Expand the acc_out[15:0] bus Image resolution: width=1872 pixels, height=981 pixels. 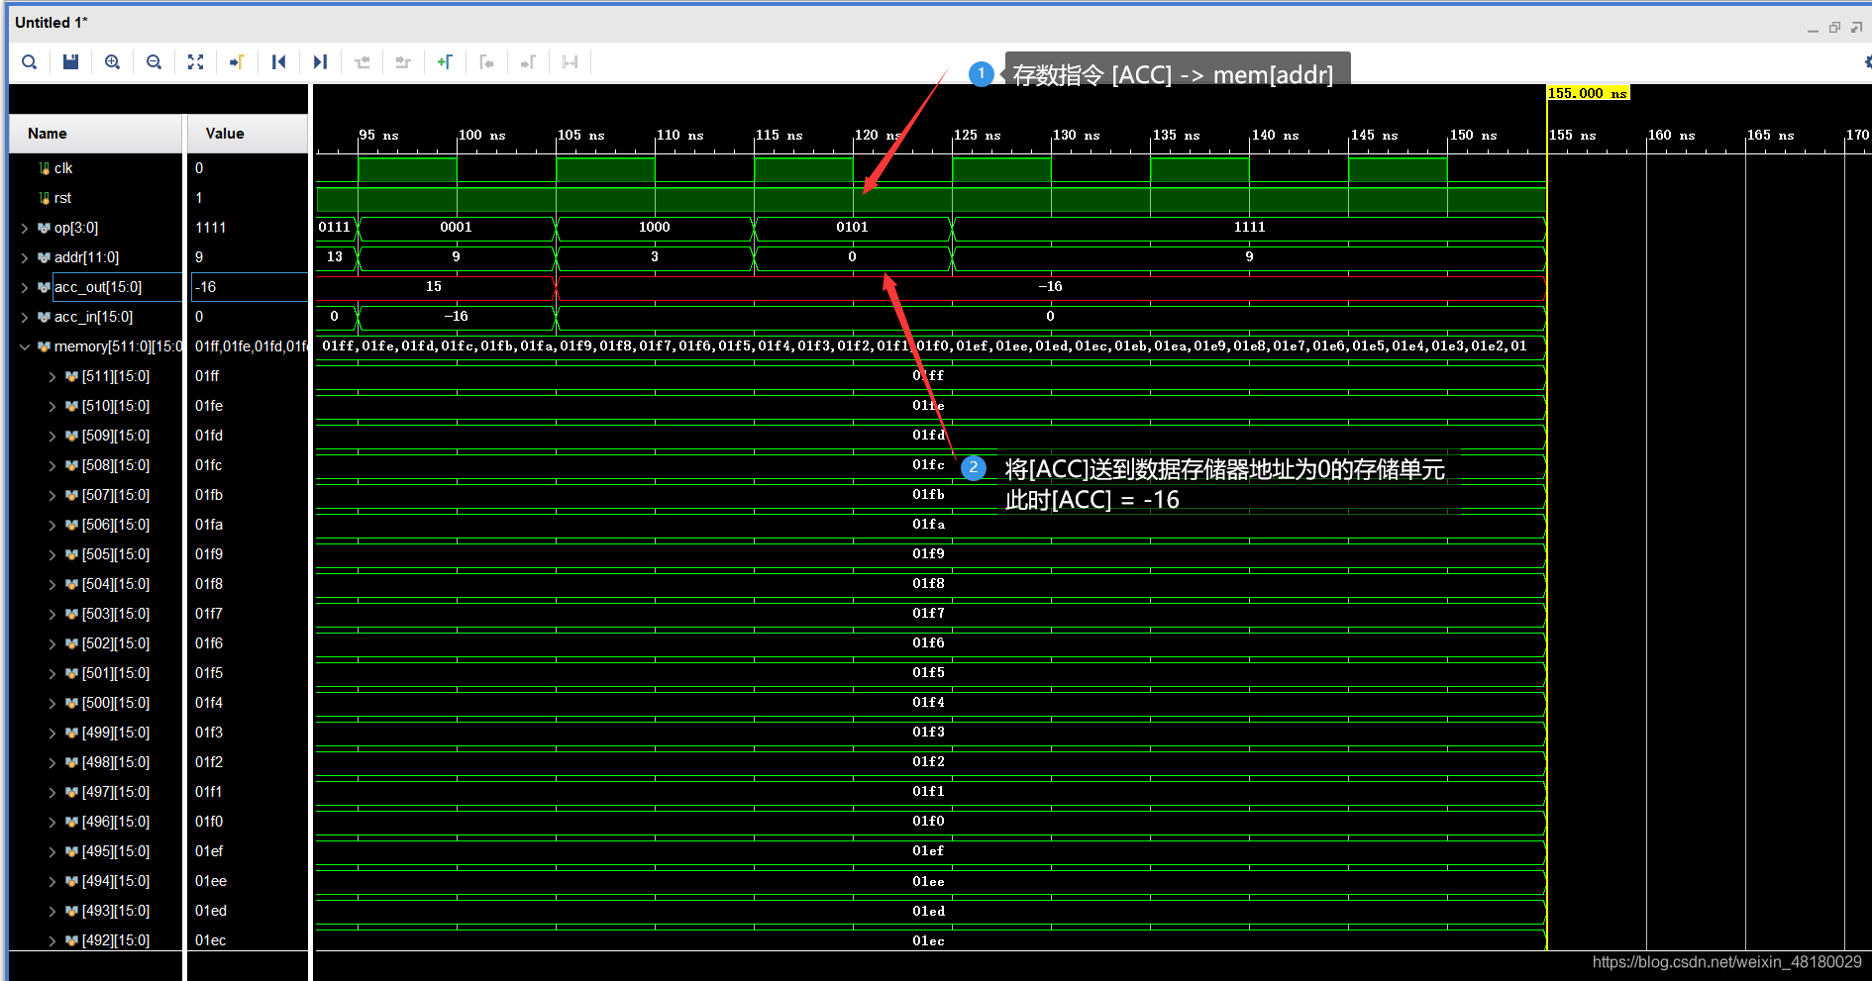click(25, 287)
